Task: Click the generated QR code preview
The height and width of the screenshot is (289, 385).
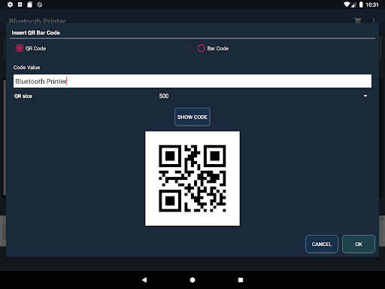Action: tap(192, 178)
